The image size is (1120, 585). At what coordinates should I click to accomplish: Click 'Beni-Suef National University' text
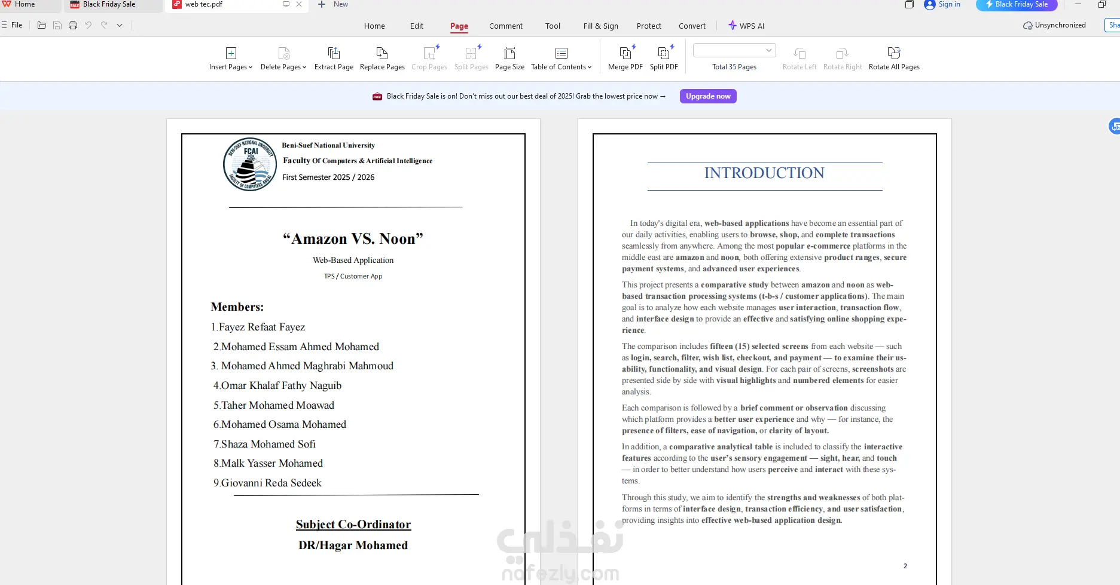(328, 145)
